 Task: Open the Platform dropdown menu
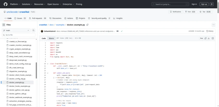coord(15,4)
